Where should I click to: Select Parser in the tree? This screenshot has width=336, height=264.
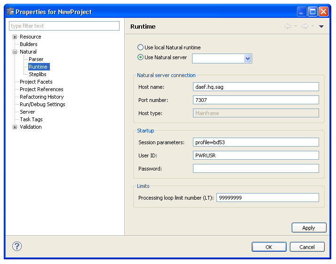coord(36,59)
